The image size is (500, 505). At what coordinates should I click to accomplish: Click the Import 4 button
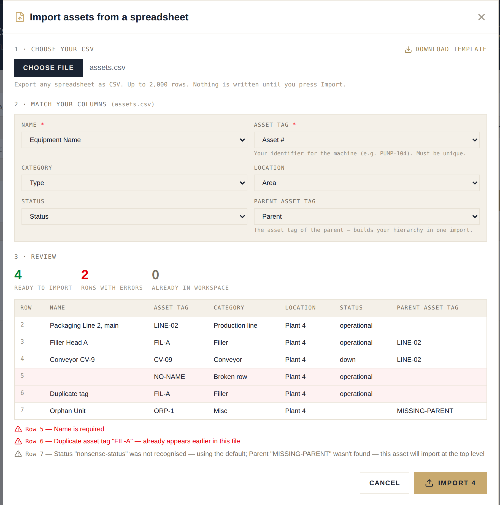click(x=450, y=483)
